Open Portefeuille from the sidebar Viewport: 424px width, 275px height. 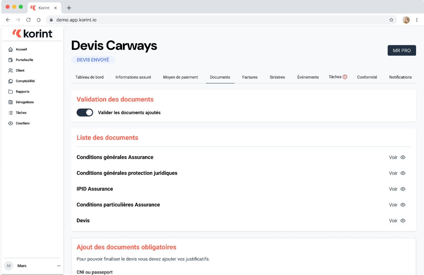tap(24, 60)
